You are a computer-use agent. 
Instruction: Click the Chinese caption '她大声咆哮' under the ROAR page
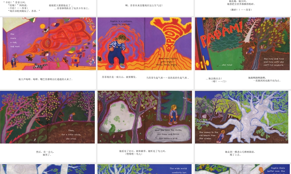[45, 79]
